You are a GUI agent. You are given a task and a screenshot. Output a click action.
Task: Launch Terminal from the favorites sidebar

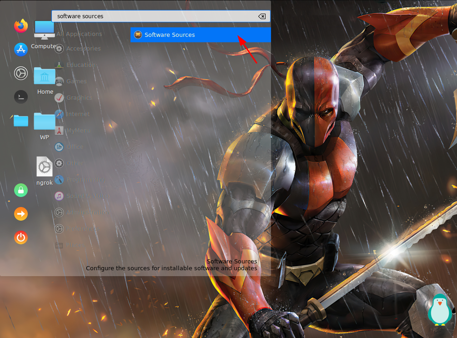pyautogui.click(x=21, y=97)
